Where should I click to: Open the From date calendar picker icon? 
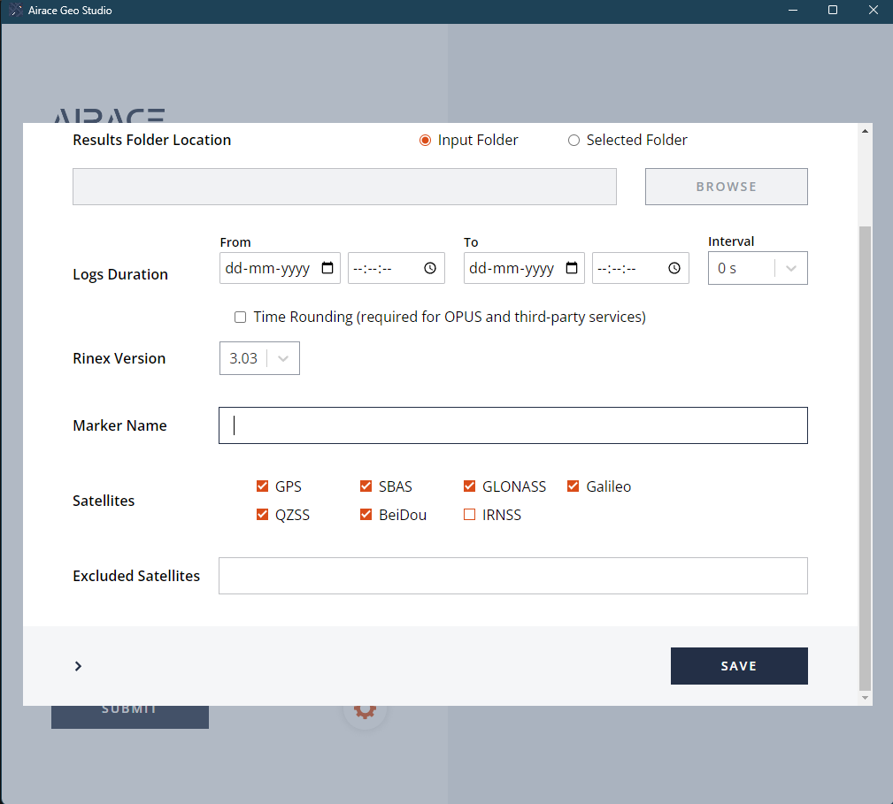pos(327,268)
